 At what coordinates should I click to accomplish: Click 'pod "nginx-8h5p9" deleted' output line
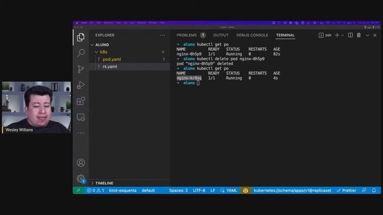[x=205, y=64]
